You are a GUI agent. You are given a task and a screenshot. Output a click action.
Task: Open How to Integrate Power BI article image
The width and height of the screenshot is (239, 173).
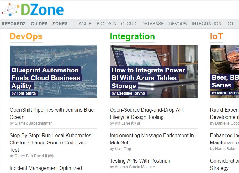pyautogui.click(x=154, y=71)
